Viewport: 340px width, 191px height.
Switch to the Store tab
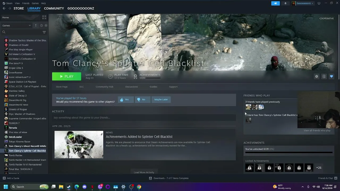[19, 8]
